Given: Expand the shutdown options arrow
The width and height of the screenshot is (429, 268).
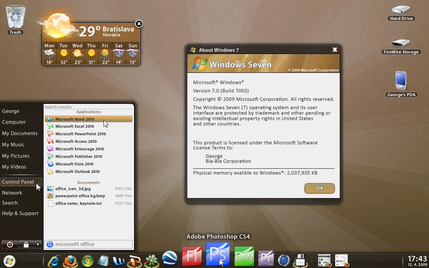Looking at the screenshot, I should coord(38,245).
